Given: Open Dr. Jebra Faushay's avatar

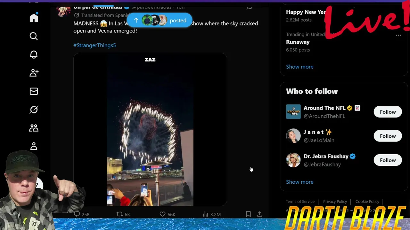Looking at the screenshot, I should 293,160.
